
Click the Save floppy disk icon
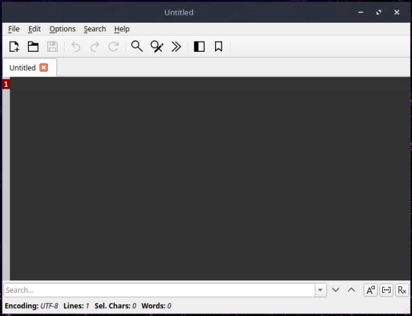click(x=52, y=47)
